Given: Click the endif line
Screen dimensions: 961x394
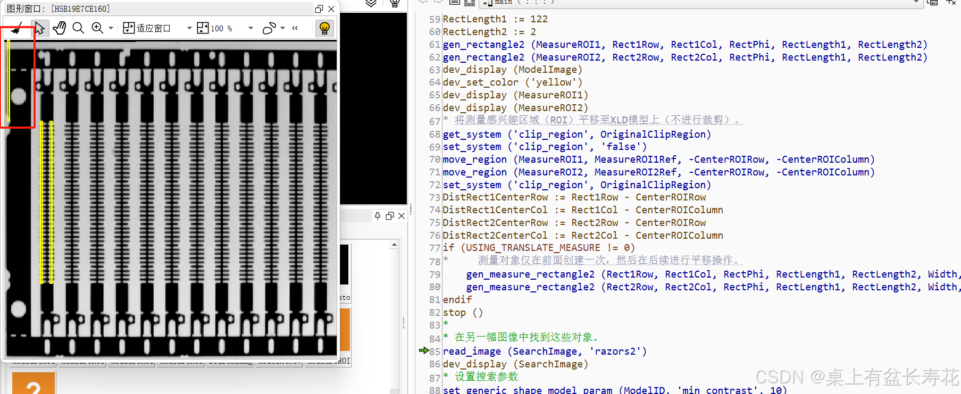Looking at the screenshot, I should (457, 300).
